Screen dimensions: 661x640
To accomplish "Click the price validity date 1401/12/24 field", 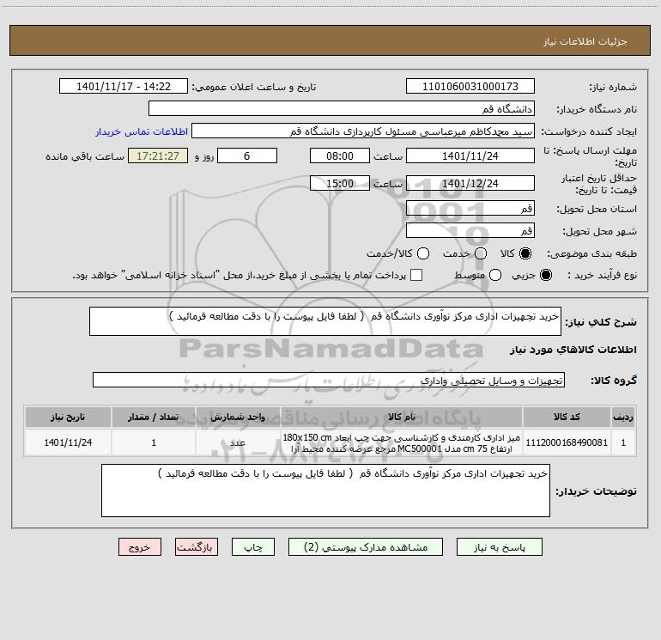I will pos(470,183).
